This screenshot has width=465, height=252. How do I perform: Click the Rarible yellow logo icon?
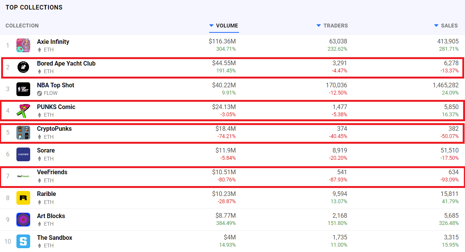click(23, 198)
